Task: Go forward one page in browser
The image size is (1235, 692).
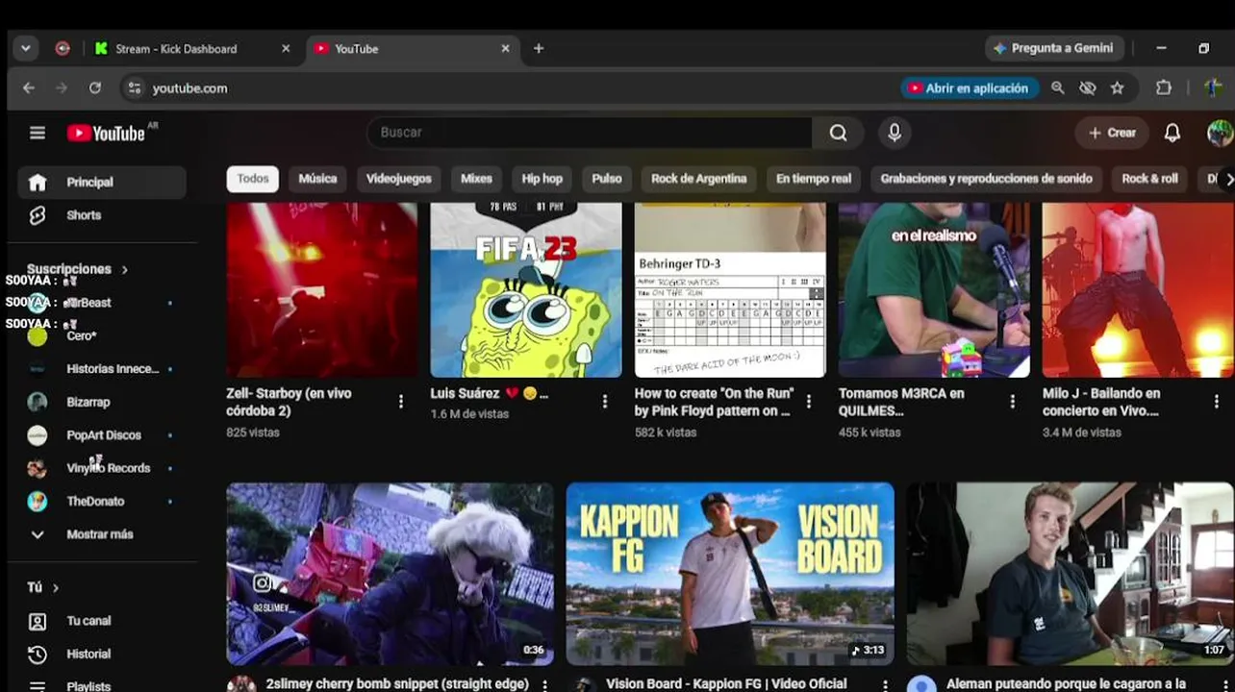Action: point(62,87)
